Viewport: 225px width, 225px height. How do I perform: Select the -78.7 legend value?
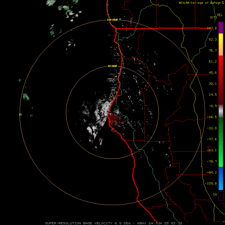212,161
